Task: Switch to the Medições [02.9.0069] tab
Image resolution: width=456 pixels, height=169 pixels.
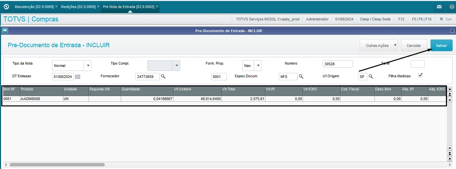Action: pos(78,7)
